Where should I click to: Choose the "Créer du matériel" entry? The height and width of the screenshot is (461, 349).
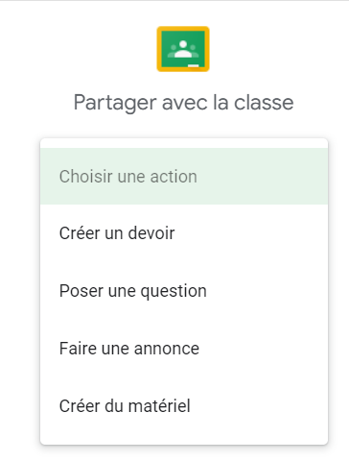(x=184, y=406)
